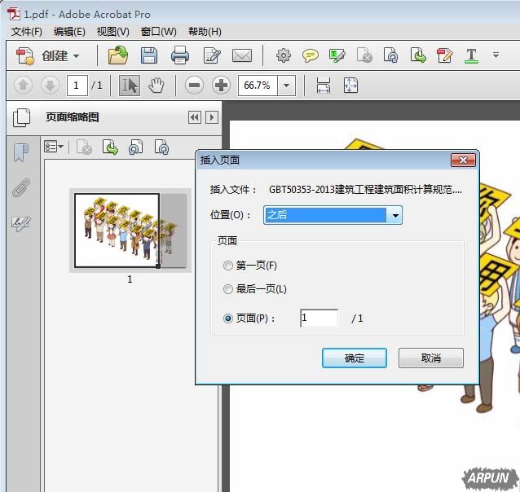Select the 页面(P) radio button
520x492 pixels.
tap(228, 318)
